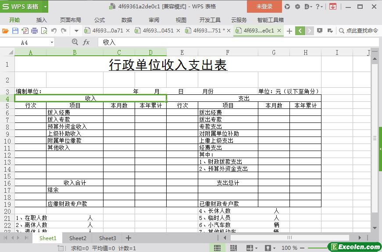Expand the Name Box dropdown arrow

52,43
